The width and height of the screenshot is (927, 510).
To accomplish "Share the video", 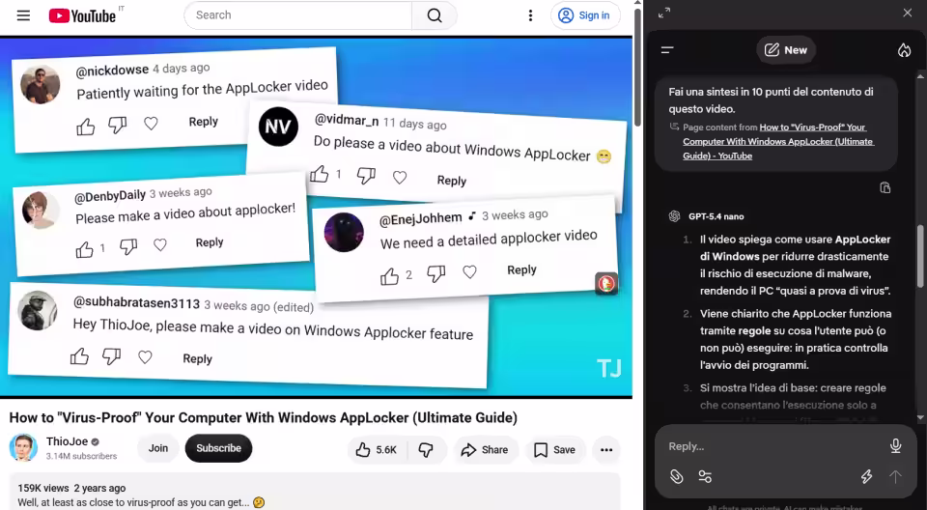I will click(486, 450).
